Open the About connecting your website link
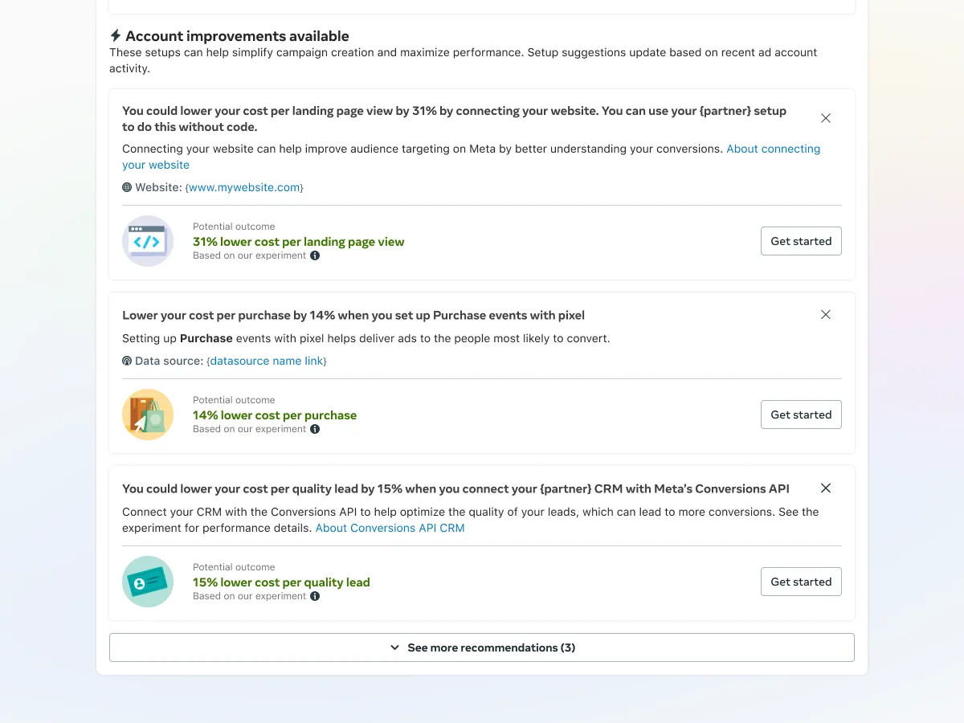This screenshot has height=723, width=964. tap(773, 149)
